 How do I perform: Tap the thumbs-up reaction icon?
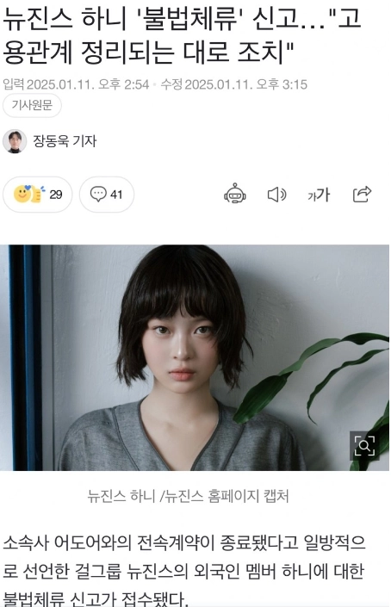point(38,195)
